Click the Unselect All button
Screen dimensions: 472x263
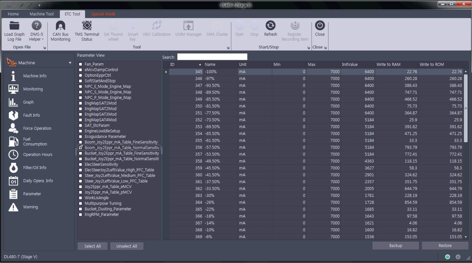click(127, 246)
